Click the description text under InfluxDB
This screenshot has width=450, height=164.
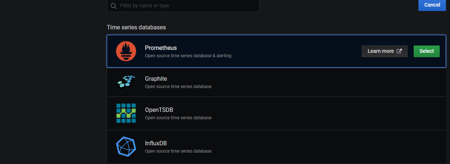[x=178, y=151]
